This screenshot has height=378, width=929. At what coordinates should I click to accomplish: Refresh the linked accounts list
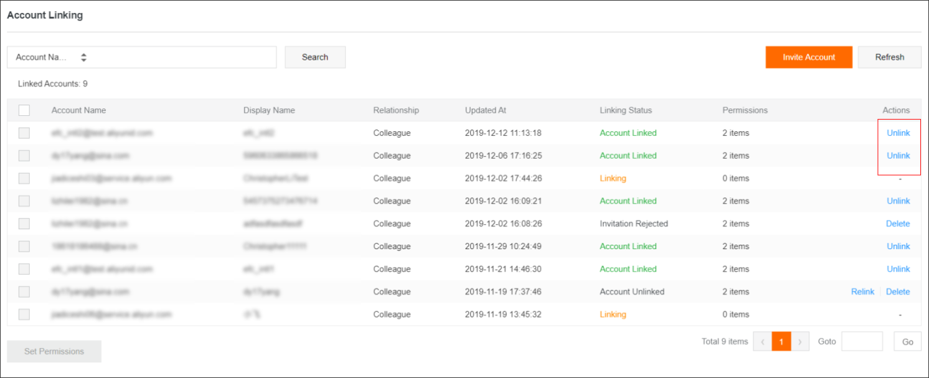889,57
